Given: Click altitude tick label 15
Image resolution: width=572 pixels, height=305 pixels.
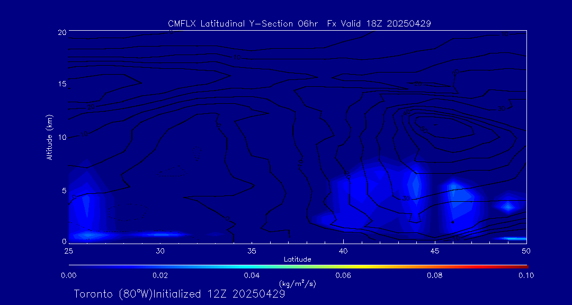Looking at the screenshot, I should click(x=62, y=84).
